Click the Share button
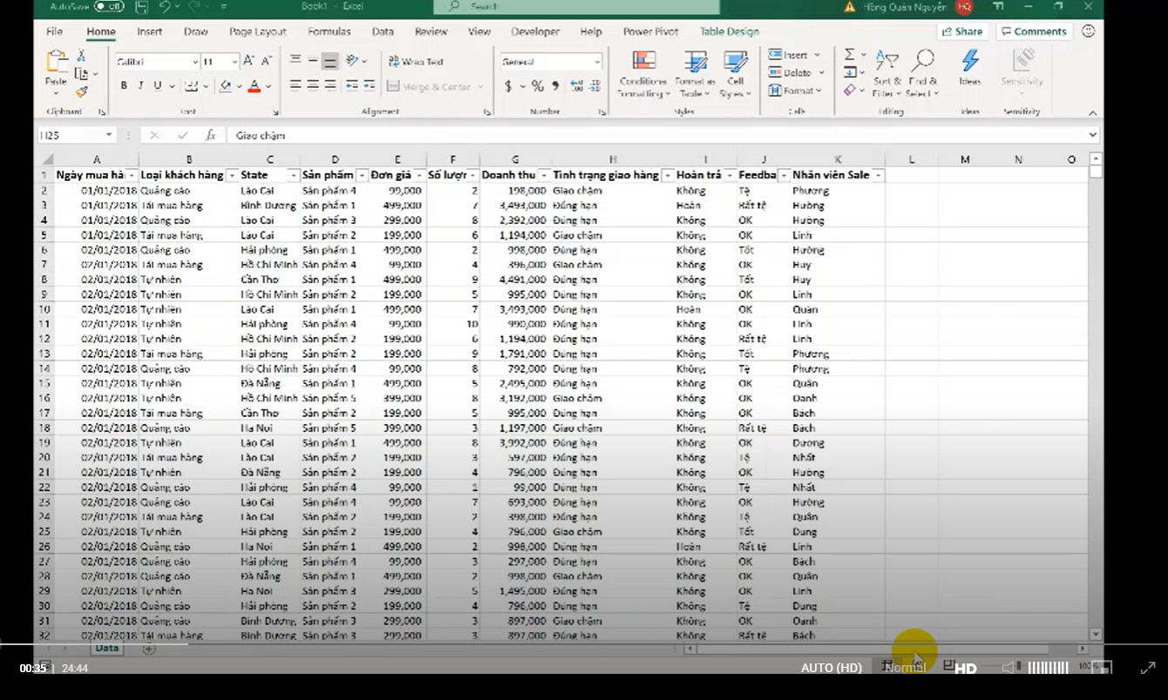The image size is (1168, 700). coord(961,31)
